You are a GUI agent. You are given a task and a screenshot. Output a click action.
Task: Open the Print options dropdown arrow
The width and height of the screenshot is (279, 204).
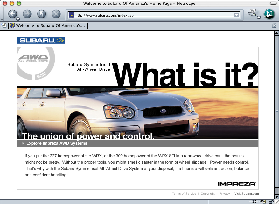(x=259, y=18)
